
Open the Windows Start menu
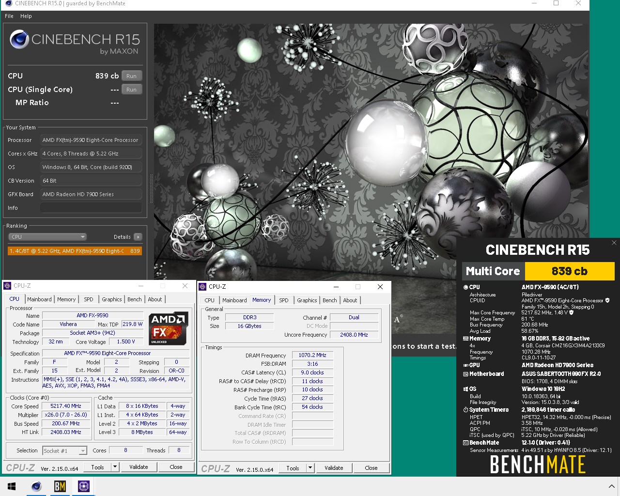tap(12, 486)
